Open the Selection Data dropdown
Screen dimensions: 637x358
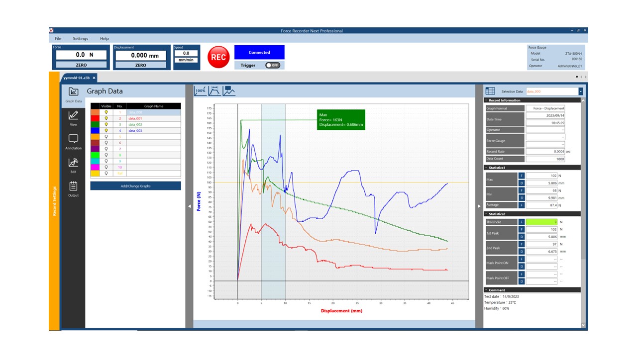click(580, 91)
